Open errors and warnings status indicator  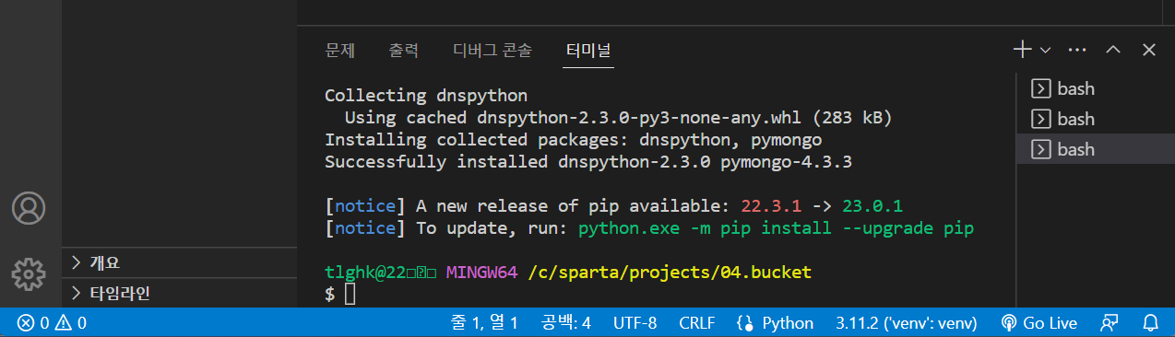[x=52, y=323]
